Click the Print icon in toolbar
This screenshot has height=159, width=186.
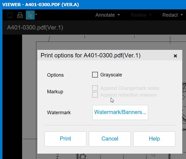[20, 15]
